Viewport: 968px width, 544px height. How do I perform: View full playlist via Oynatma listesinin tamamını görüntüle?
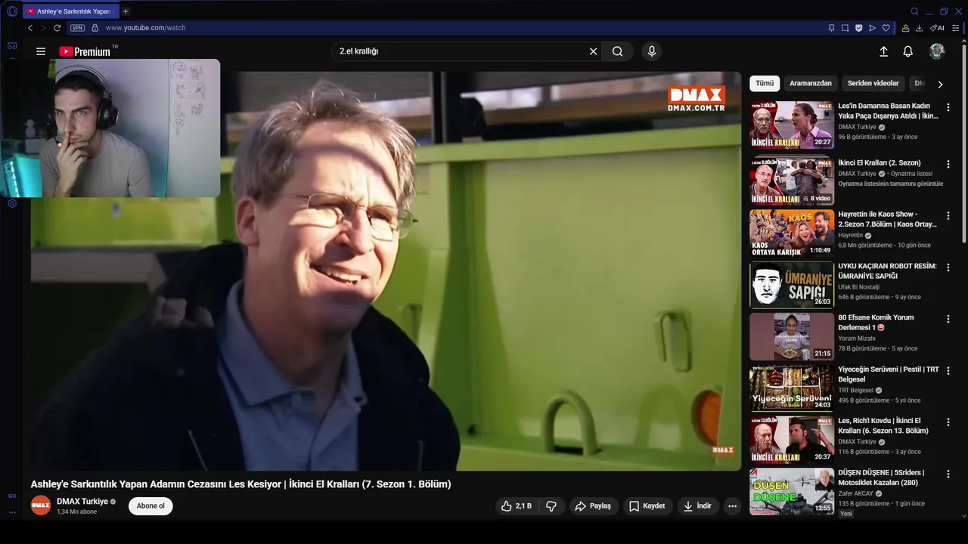click(x=891, y=184)
